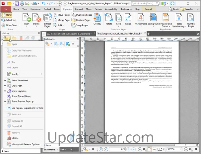Click the document page in the viewer
Viewport: 201px width, 154px height.
click(142, 92)
